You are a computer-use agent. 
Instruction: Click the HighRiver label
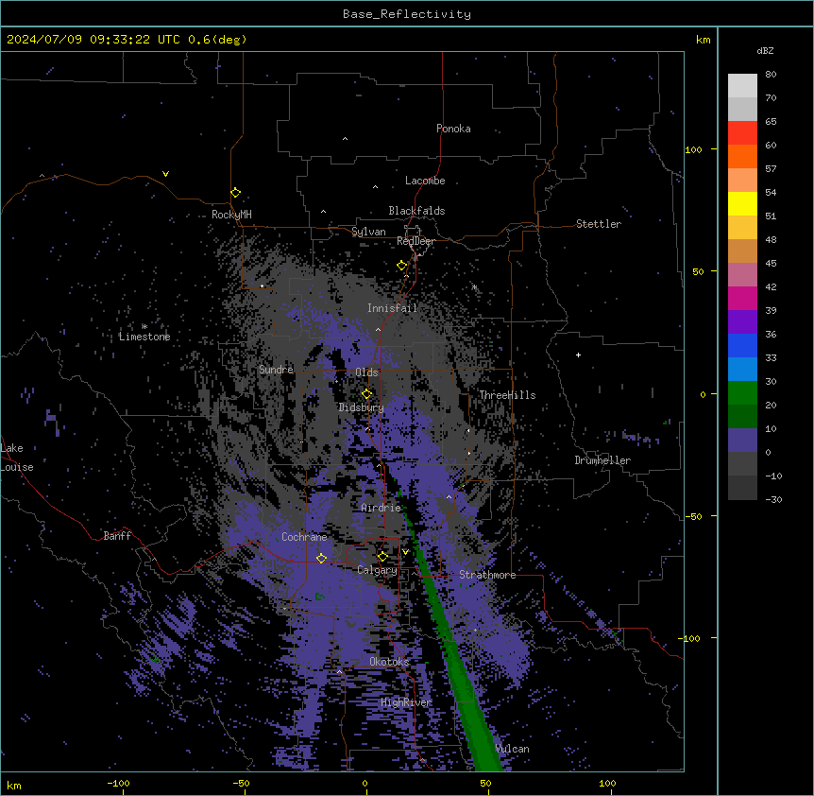click(x=406, y=702)
